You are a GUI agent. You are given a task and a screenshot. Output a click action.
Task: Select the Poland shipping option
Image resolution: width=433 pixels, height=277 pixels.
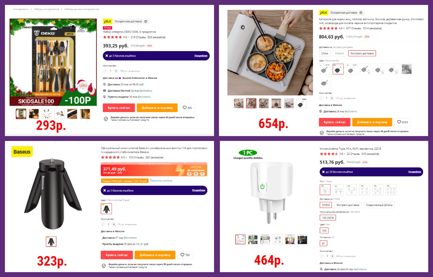pyautogui.click(x=339, y=54)
